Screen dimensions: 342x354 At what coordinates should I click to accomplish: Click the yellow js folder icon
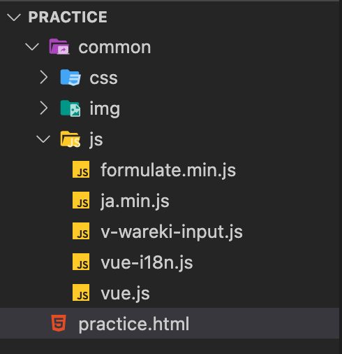coord(70,139)
